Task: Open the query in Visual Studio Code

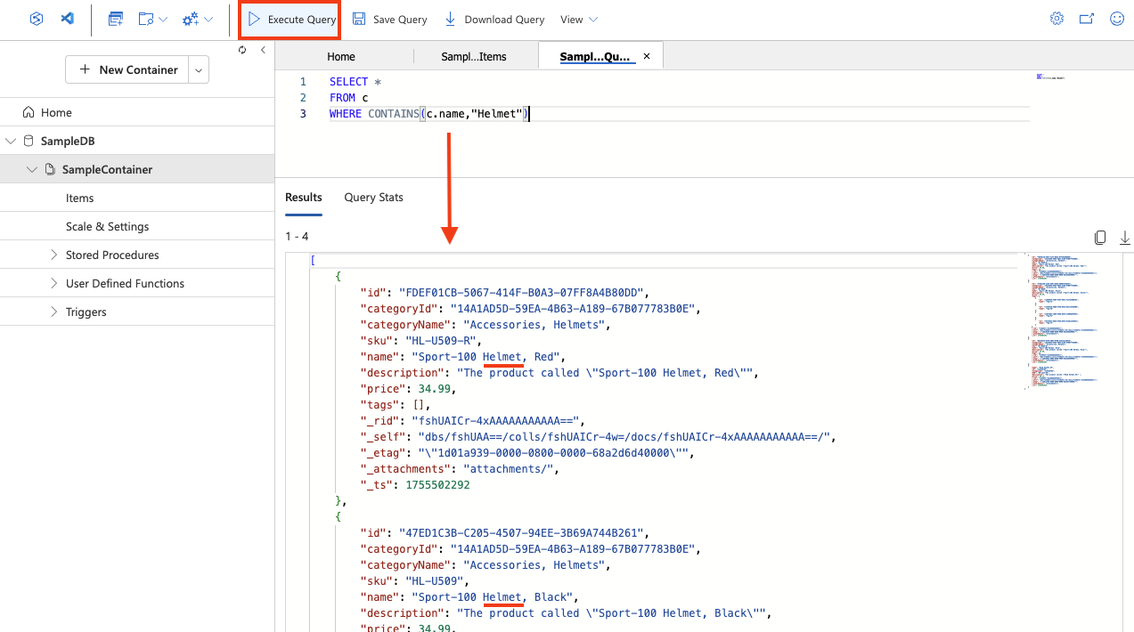Action: coord(65,17)
